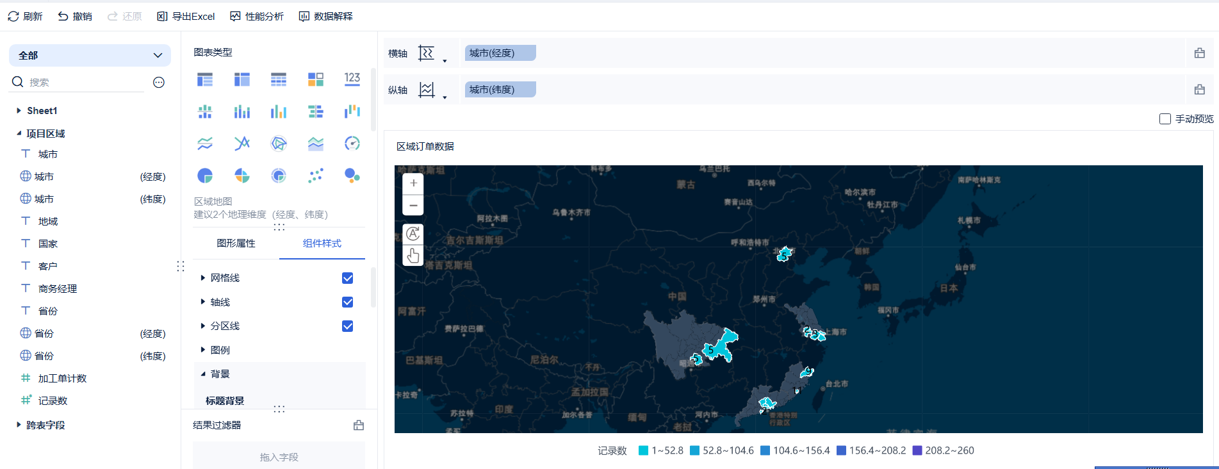Expand the 跨表字段 tree node
The width and height of the screenshot is (1219, 469).
(x=19, y=425)
